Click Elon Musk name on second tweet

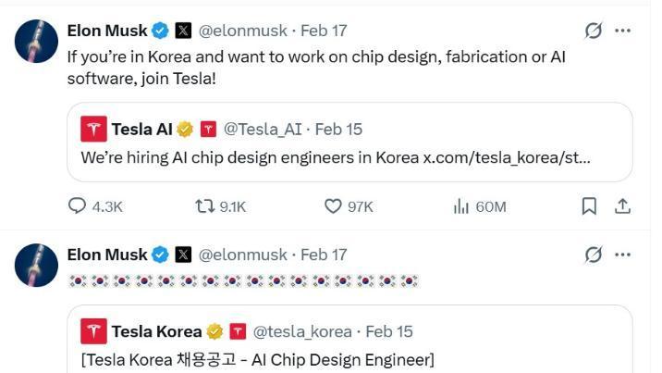[x=107, y=254]
